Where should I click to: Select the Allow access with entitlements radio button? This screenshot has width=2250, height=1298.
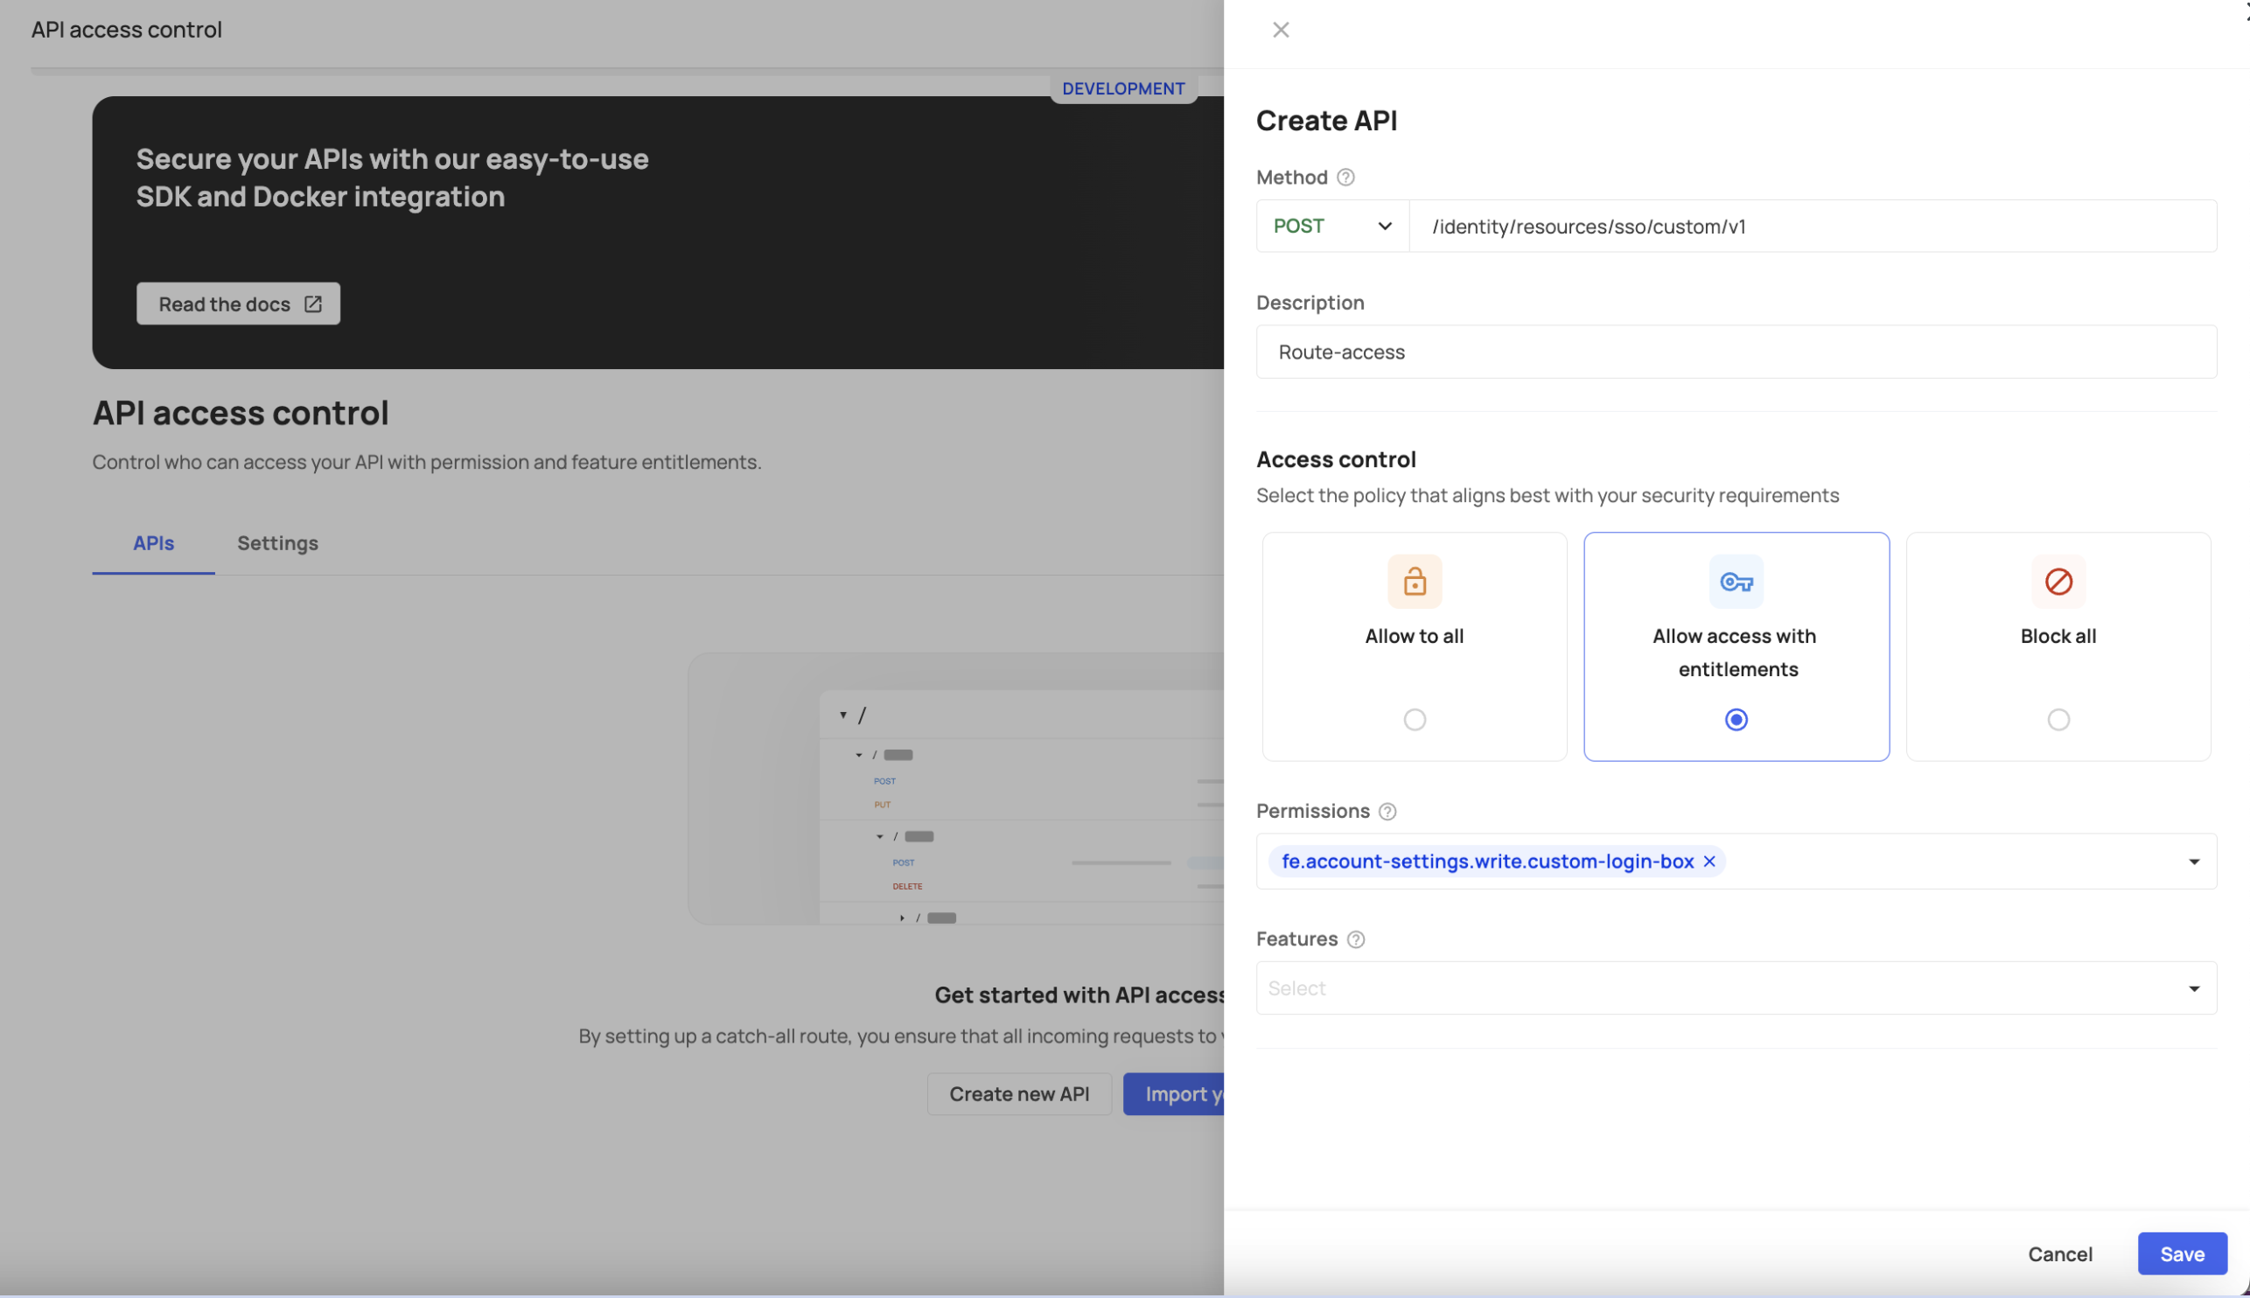click(x=1735, y=719)
